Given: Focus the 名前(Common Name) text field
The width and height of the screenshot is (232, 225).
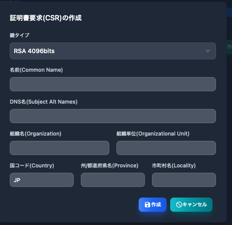Looking at the screenshot, I should click(113, 84).
